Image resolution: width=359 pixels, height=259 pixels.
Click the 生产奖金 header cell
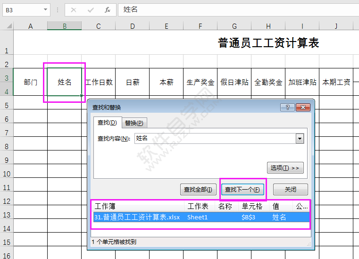(x=200, y=82)
